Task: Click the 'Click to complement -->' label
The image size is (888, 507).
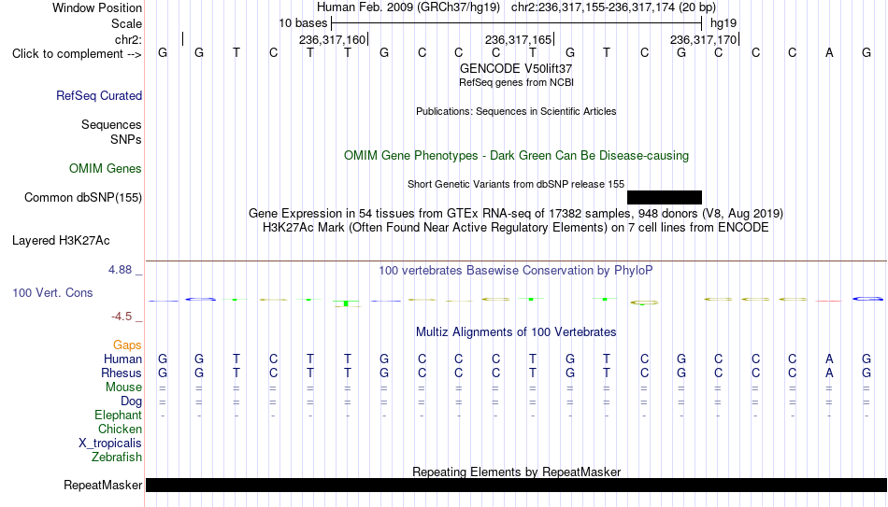Action: click(x=77, y=54)
